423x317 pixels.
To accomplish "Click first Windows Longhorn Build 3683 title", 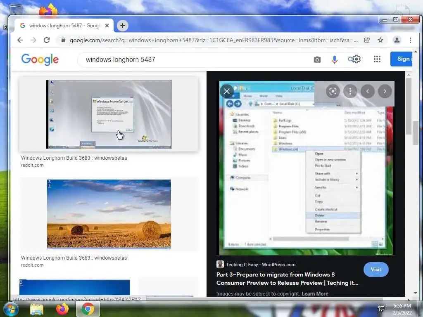I will tap(74, 158).
